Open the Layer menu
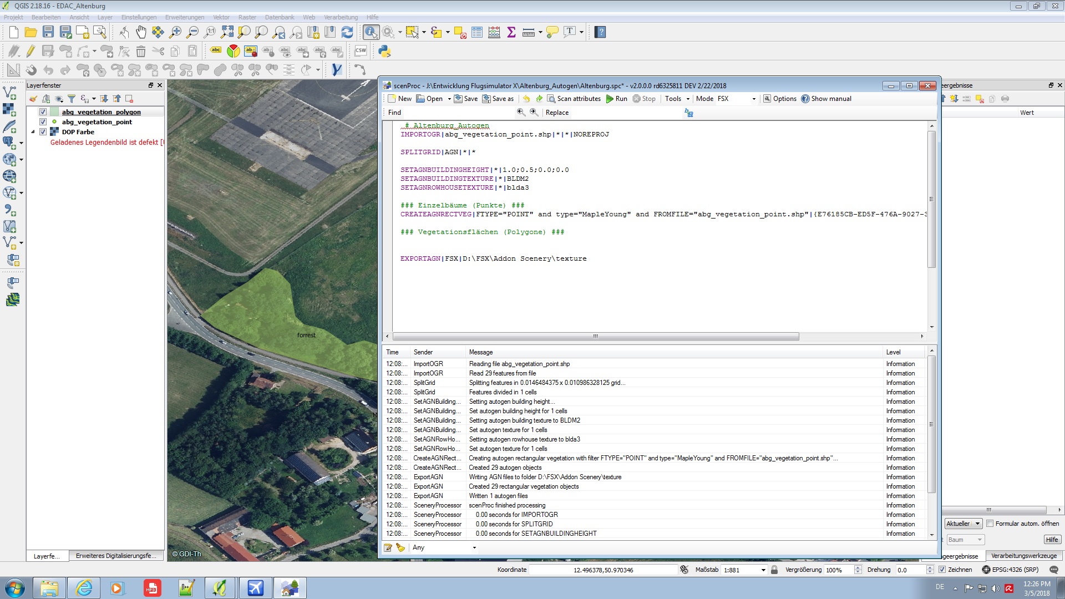Screen dimensions: 1065x599 tap(105, 17)
